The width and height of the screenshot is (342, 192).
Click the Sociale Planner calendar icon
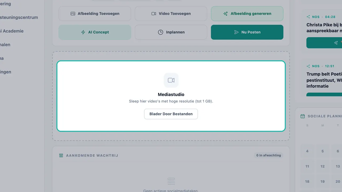(x=303, y=116)
